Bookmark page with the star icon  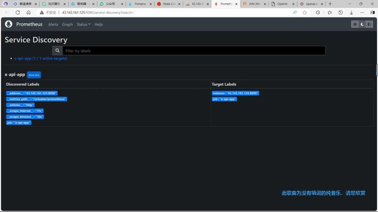(x=305, y=13)
